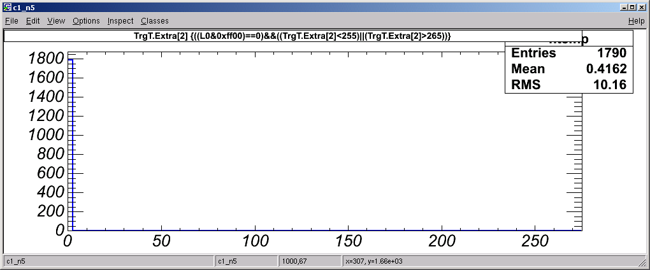Open the Edit menu

[32, 21]
